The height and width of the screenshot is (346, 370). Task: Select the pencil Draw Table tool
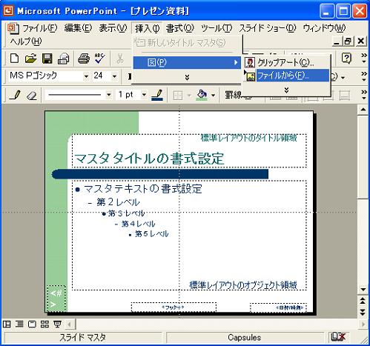(x=15, y=95)
